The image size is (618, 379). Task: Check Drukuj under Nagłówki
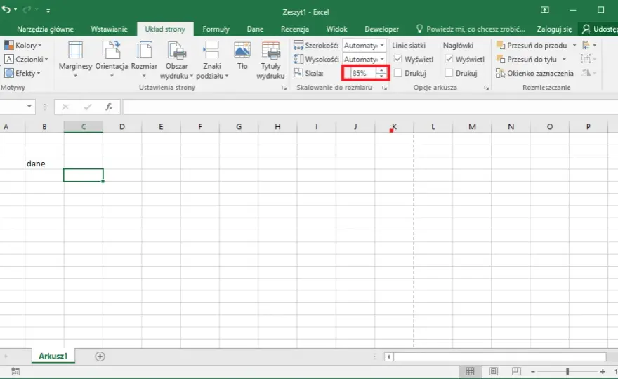tap(449, 73)
